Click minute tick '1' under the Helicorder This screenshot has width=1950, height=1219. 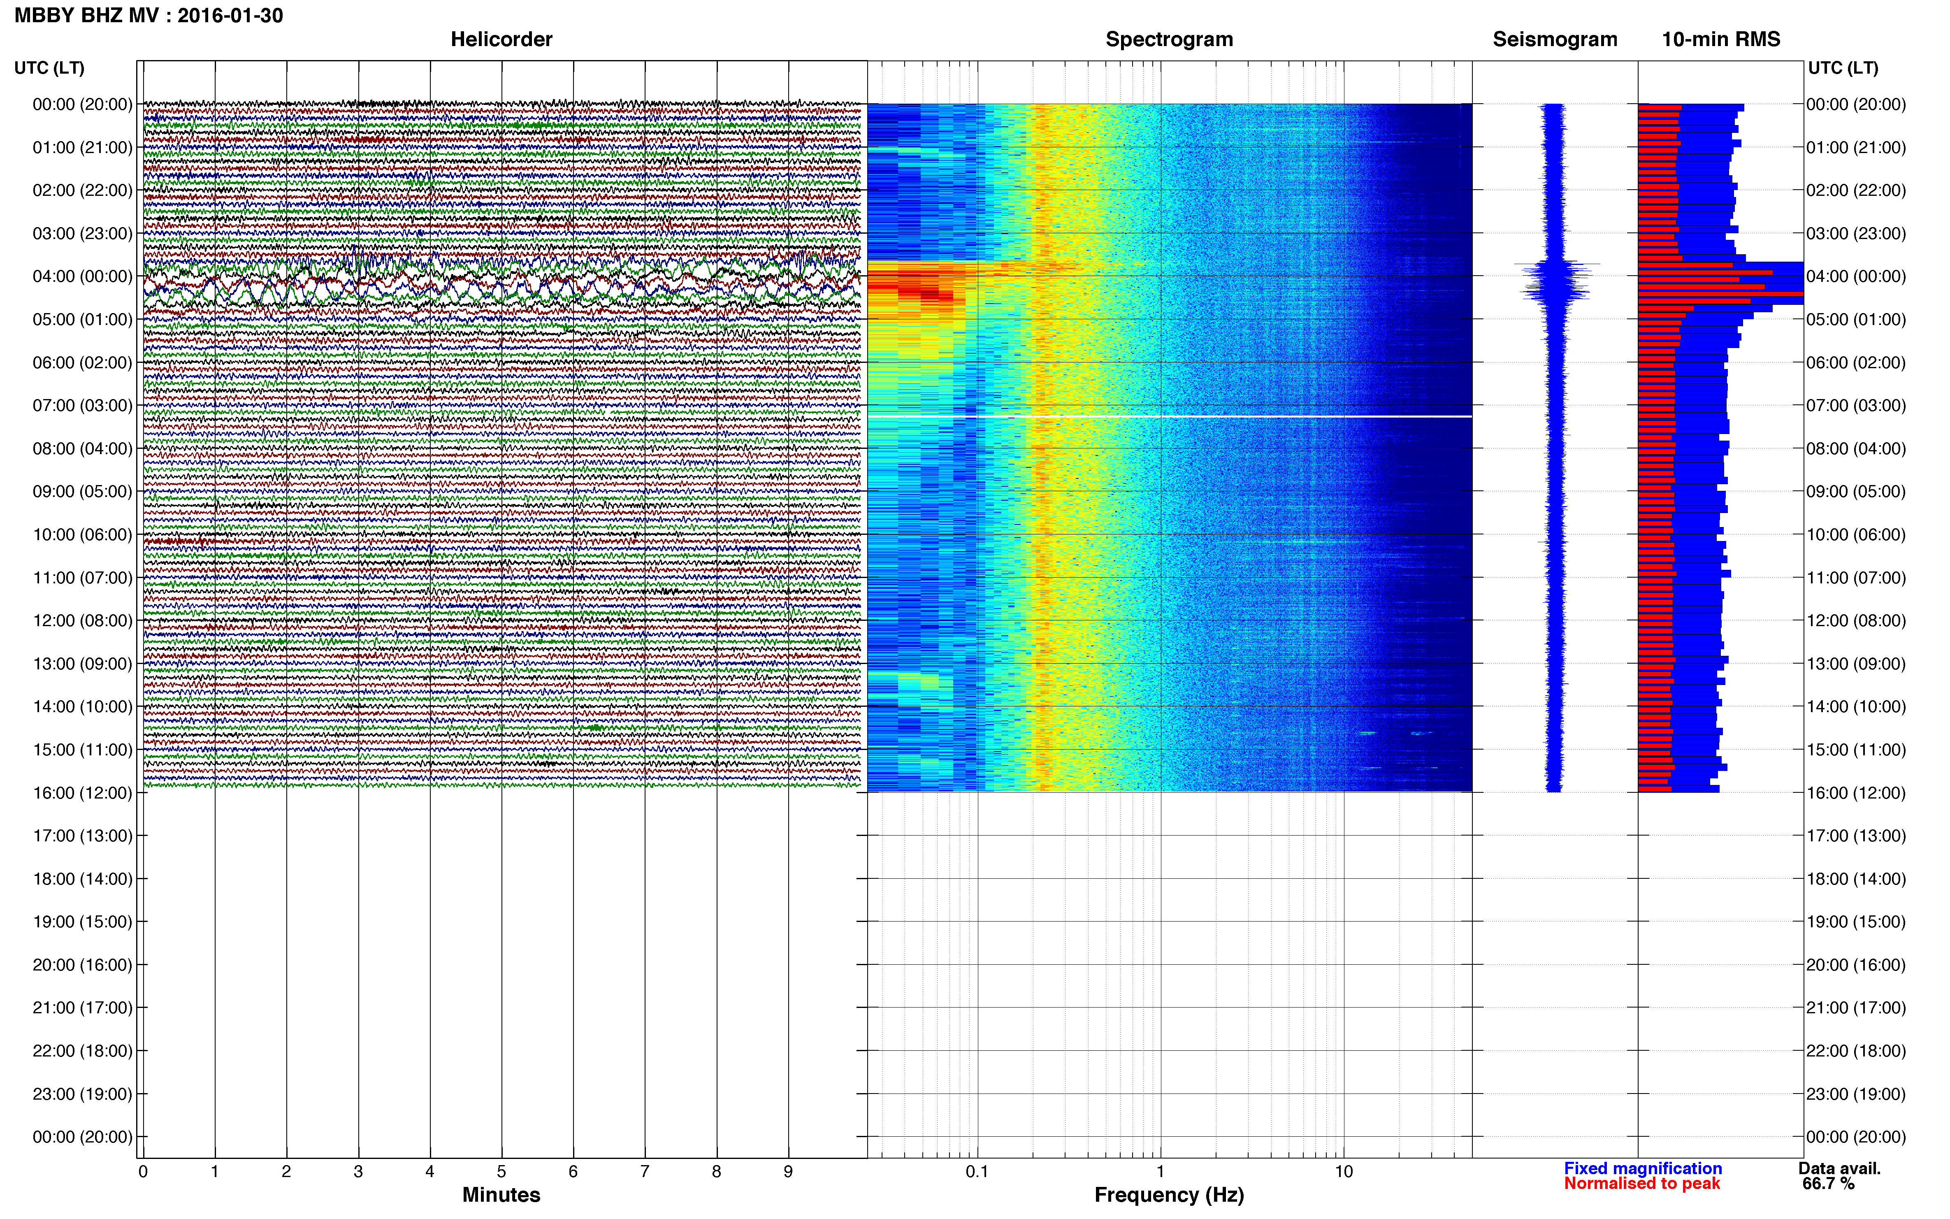[214, 1171]
